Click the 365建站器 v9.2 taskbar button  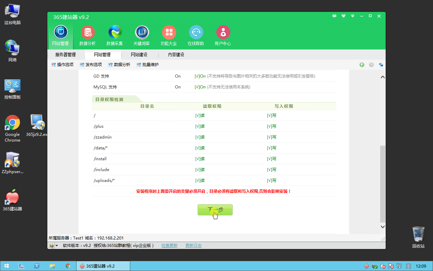103,266
